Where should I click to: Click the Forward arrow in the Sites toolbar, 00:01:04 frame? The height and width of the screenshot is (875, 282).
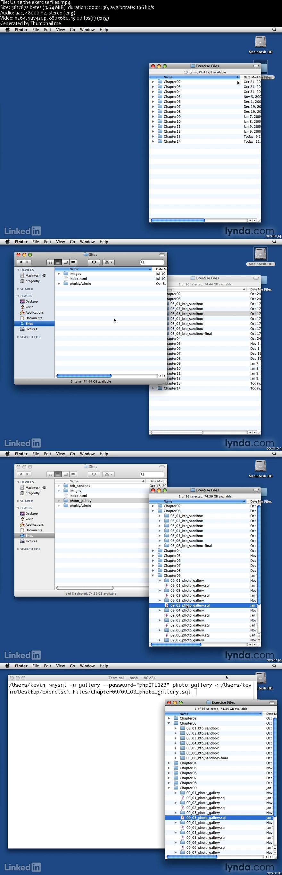(x=28, y=262)
